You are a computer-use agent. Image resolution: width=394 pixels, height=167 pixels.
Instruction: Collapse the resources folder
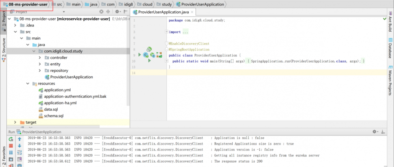[28, 83]
